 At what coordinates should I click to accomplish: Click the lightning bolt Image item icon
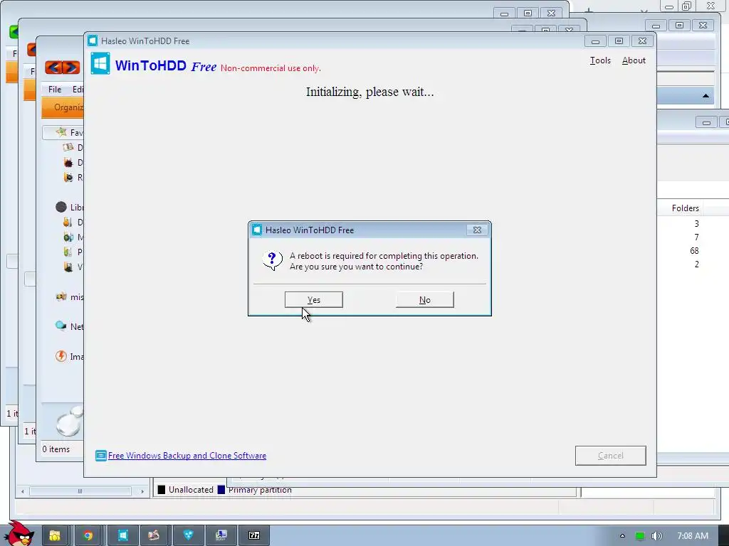(61, 356)
